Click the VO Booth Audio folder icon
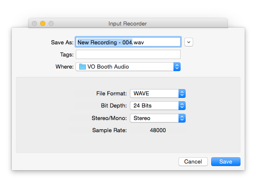 pos(83,66)
